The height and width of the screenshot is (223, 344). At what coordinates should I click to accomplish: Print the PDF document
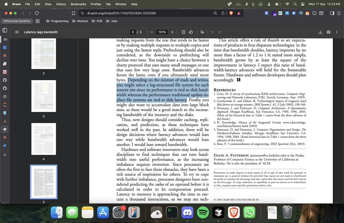[x=329, y=32]
